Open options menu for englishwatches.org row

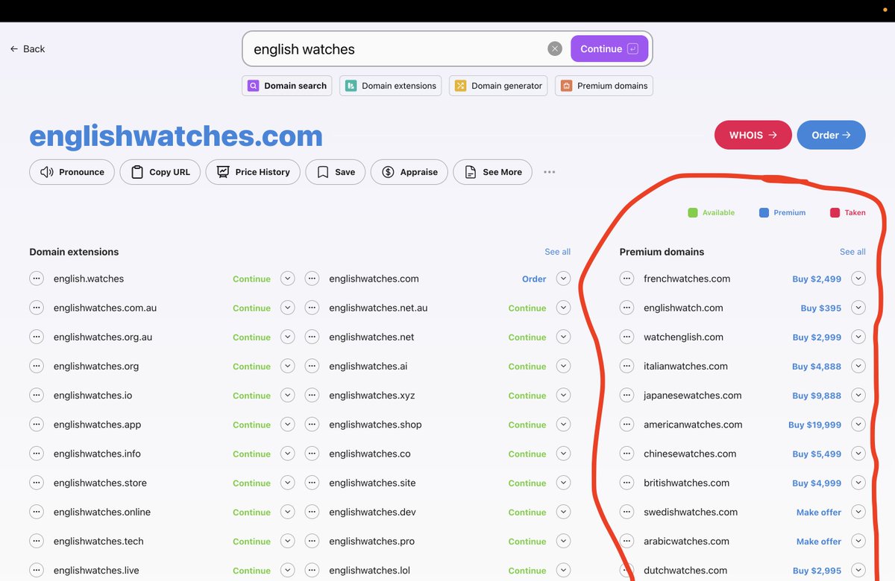(x=37, y=366)
